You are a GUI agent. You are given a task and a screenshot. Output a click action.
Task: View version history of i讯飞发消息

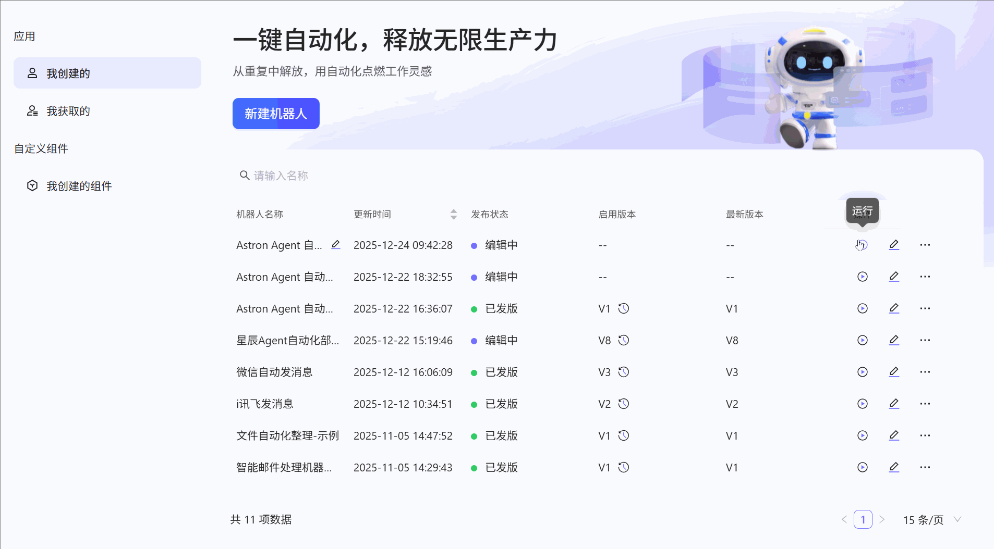click(624, 404)
